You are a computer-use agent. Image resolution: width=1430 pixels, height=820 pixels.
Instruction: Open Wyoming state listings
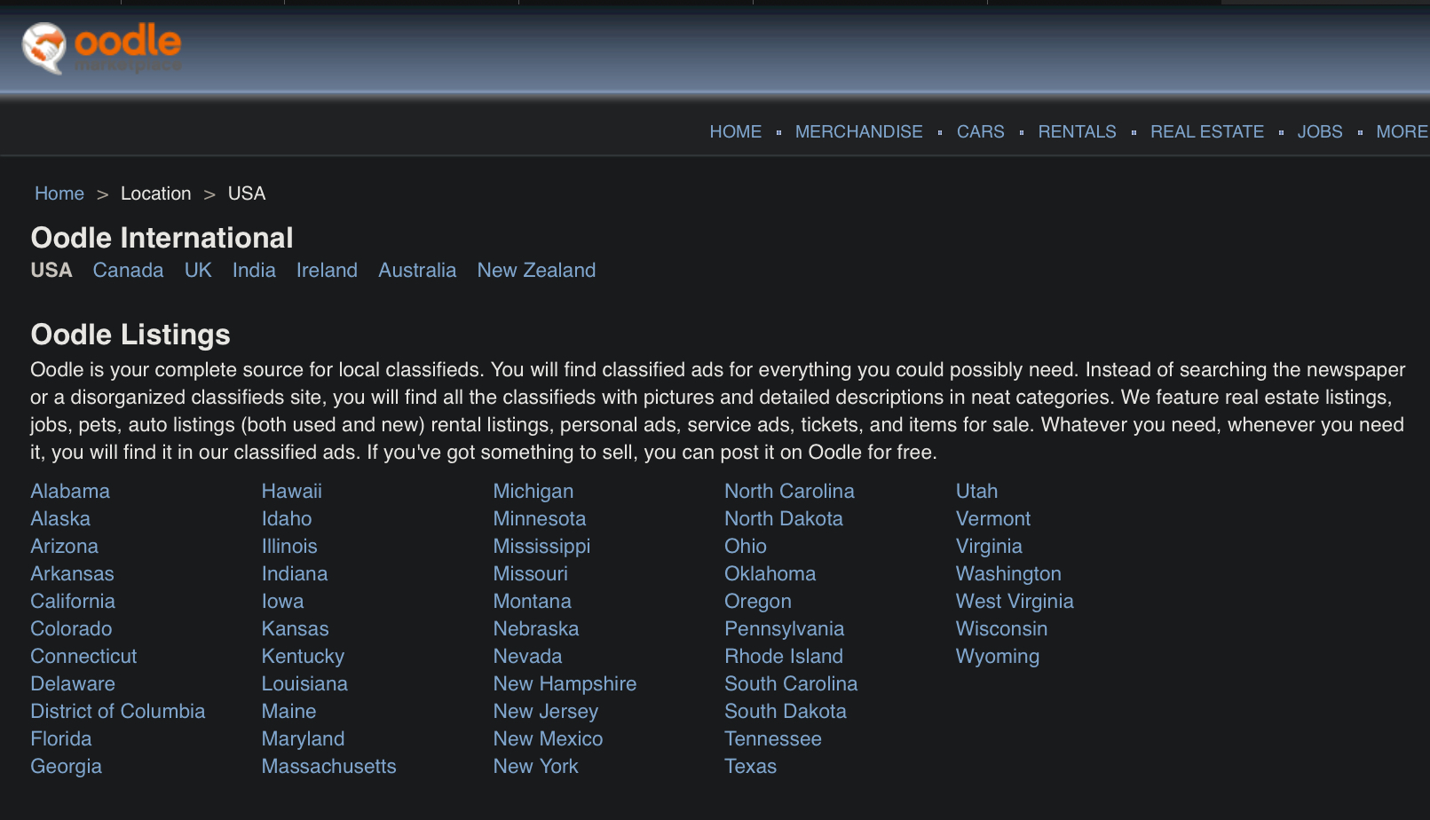(998, 657)
